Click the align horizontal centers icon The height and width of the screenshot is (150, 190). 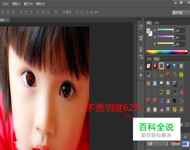(x=8, y=12)
